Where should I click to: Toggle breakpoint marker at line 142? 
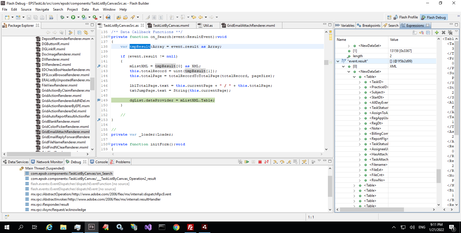pos(99,66)
